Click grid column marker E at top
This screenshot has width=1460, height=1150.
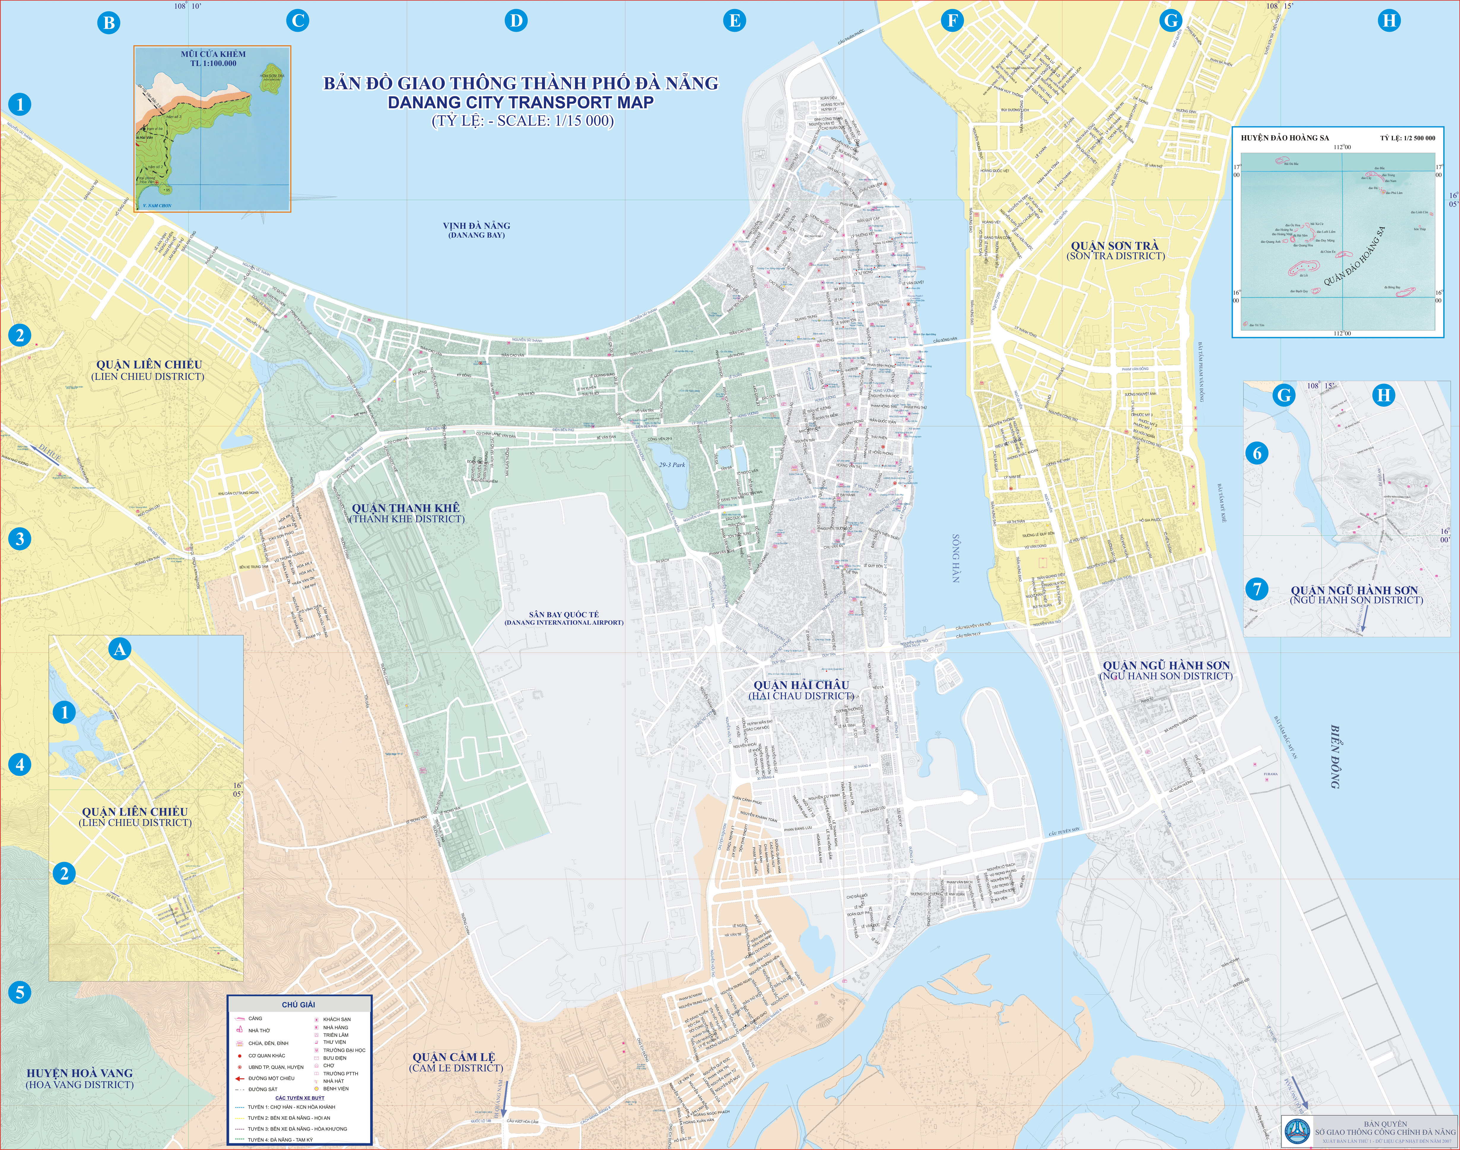pos(734,20)
